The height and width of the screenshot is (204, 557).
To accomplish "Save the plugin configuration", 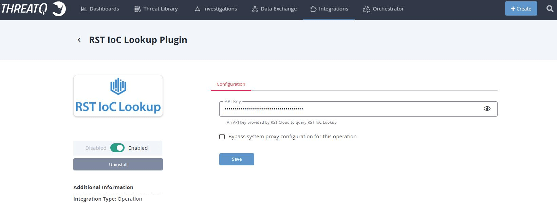I will pos(237,159).
